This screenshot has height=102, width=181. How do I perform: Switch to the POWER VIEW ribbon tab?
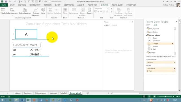92,5
